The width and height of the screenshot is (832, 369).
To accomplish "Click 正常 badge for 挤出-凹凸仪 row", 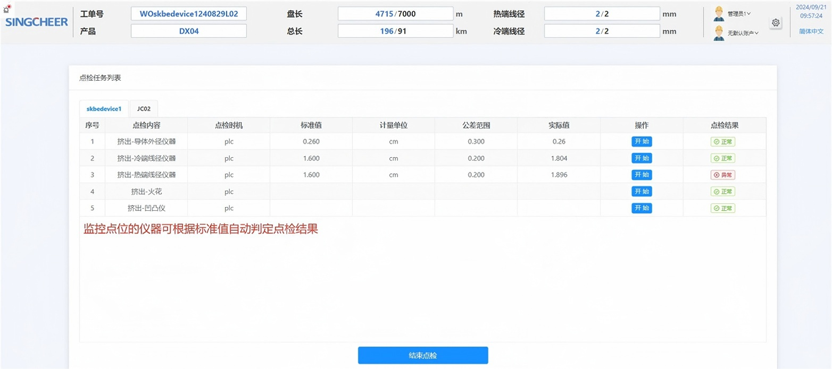I will click(723, 208).
